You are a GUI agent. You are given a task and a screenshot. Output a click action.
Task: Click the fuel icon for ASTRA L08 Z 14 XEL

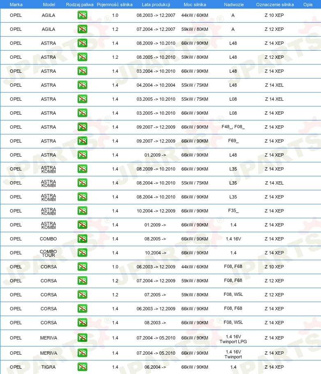[x=82, y=99]
